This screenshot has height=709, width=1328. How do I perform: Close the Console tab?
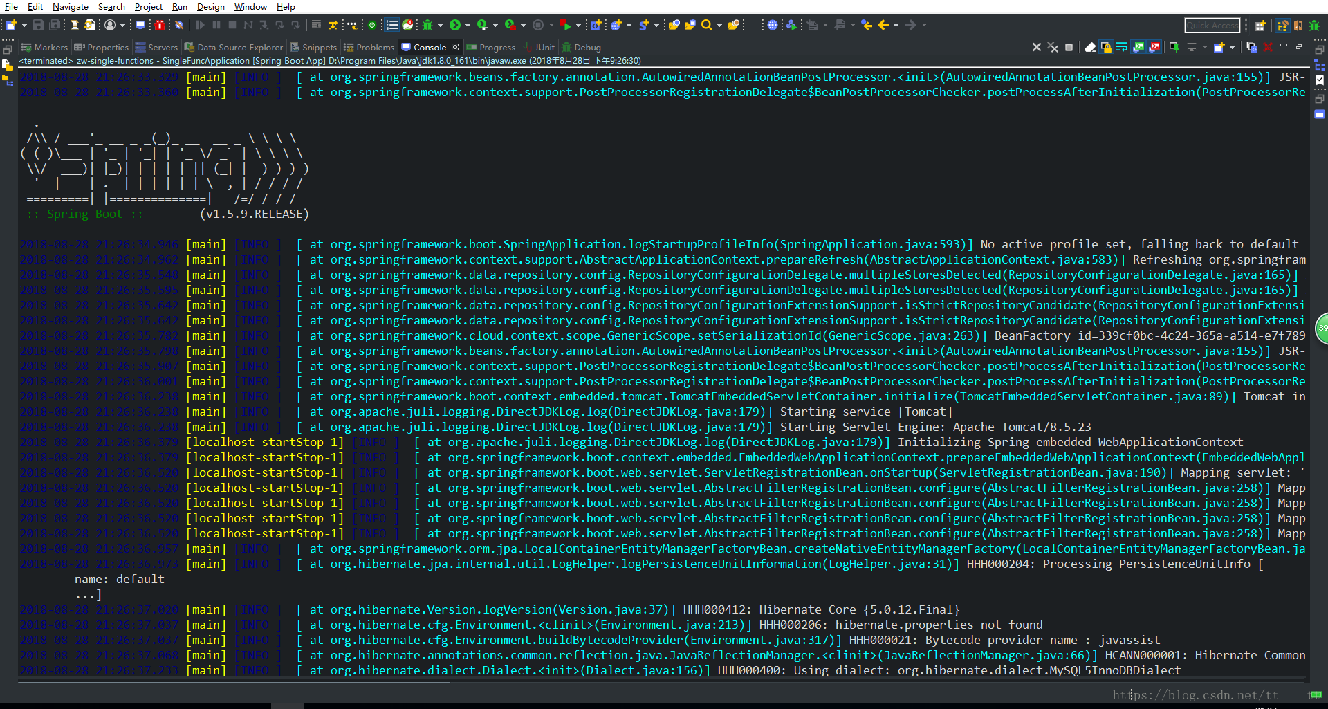(x=455, y=48)
